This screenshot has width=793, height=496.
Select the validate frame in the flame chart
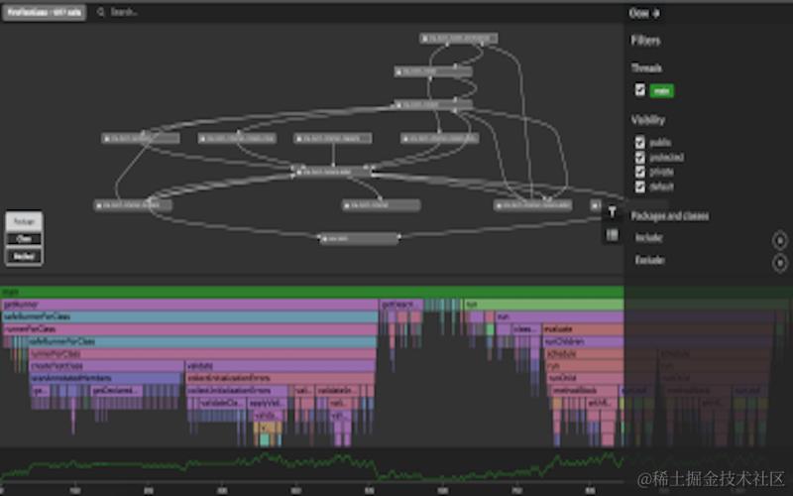[281, 366]
